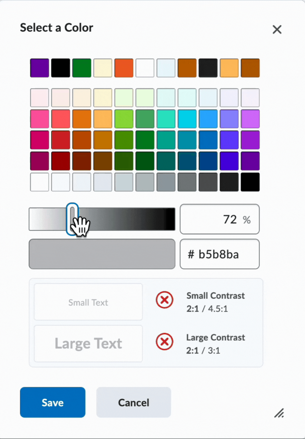Viewport: 305px width, 439px height.
Task: Pick the cyan palette swatch
Action: pos(187,119)
